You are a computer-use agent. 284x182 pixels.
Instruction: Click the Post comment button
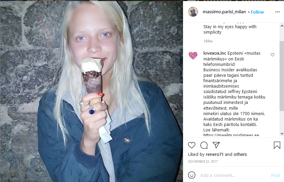click(x=275, y=175)
